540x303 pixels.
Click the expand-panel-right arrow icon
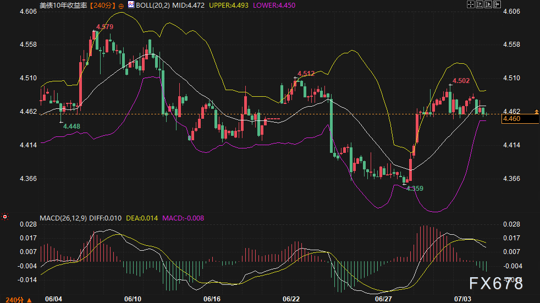(x=497, y=4)
